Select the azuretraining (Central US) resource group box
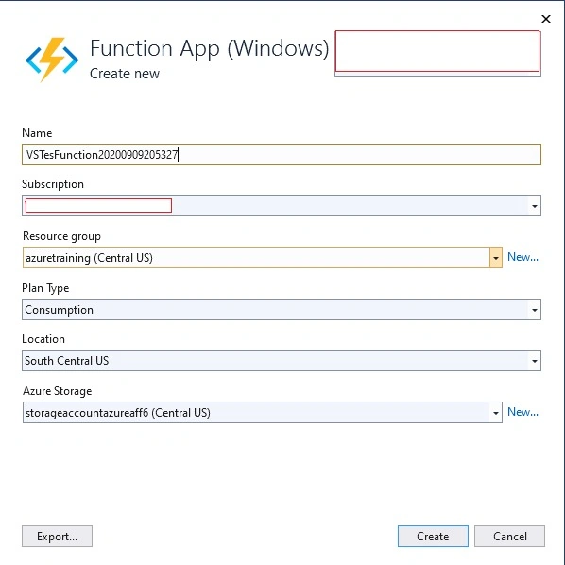This screenshot has height=565, width=565. (263, 258)
